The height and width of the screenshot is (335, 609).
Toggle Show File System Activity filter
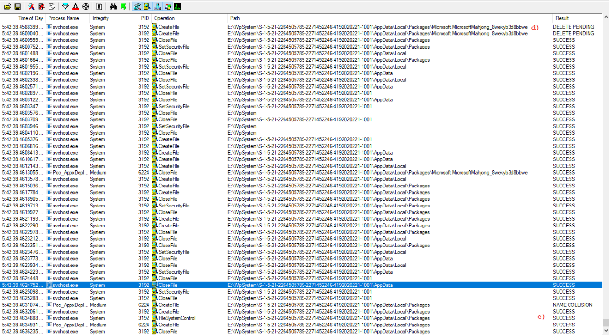147,7
